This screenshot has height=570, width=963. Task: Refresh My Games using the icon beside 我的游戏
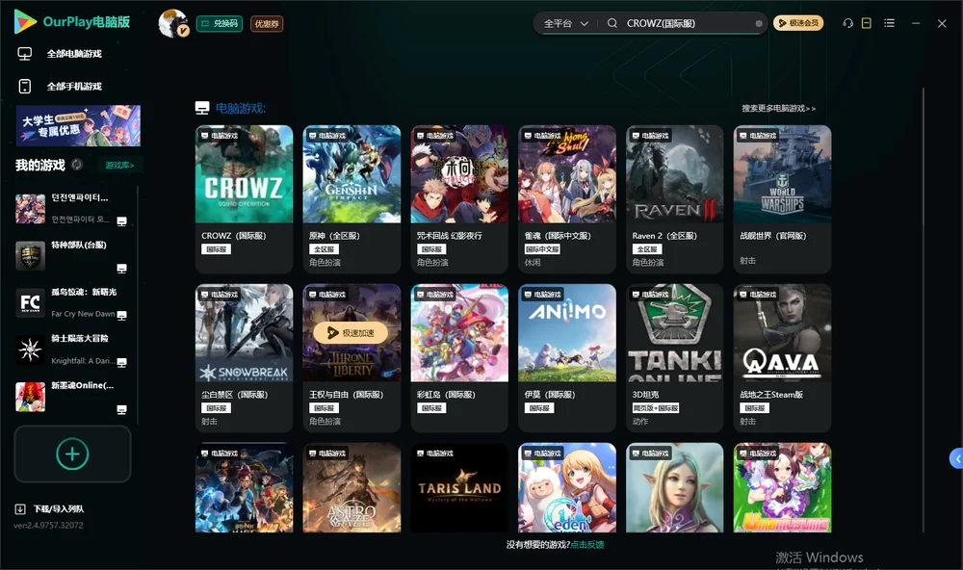[x=77, y=165]
